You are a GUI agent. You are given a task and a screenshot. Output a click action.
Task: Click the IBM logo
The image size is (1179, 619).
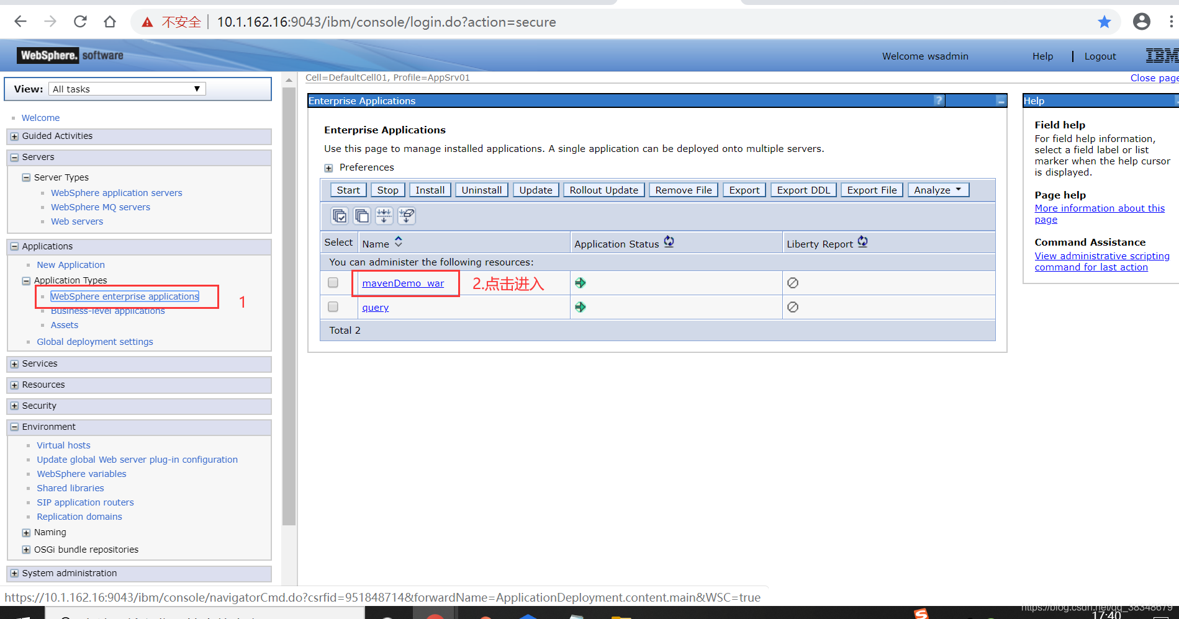coord(1162,56)
